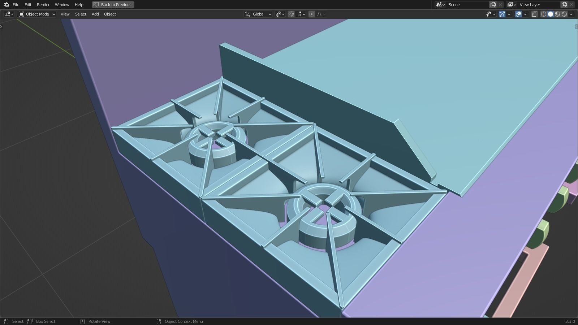Open the snap-to increment options dropdown
Viewport: 578px width, 325px height.
coord(301,14)
